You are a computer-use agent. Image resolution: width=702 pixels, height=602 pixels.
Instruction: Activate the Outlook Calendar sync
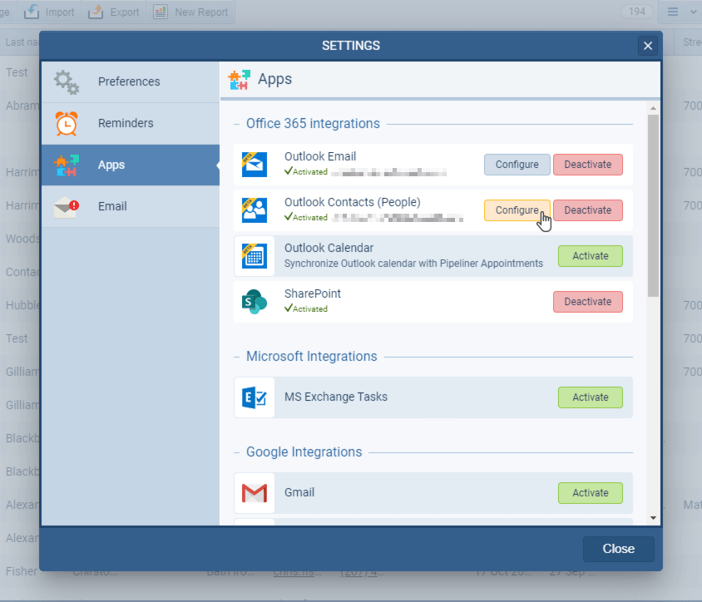590,255
